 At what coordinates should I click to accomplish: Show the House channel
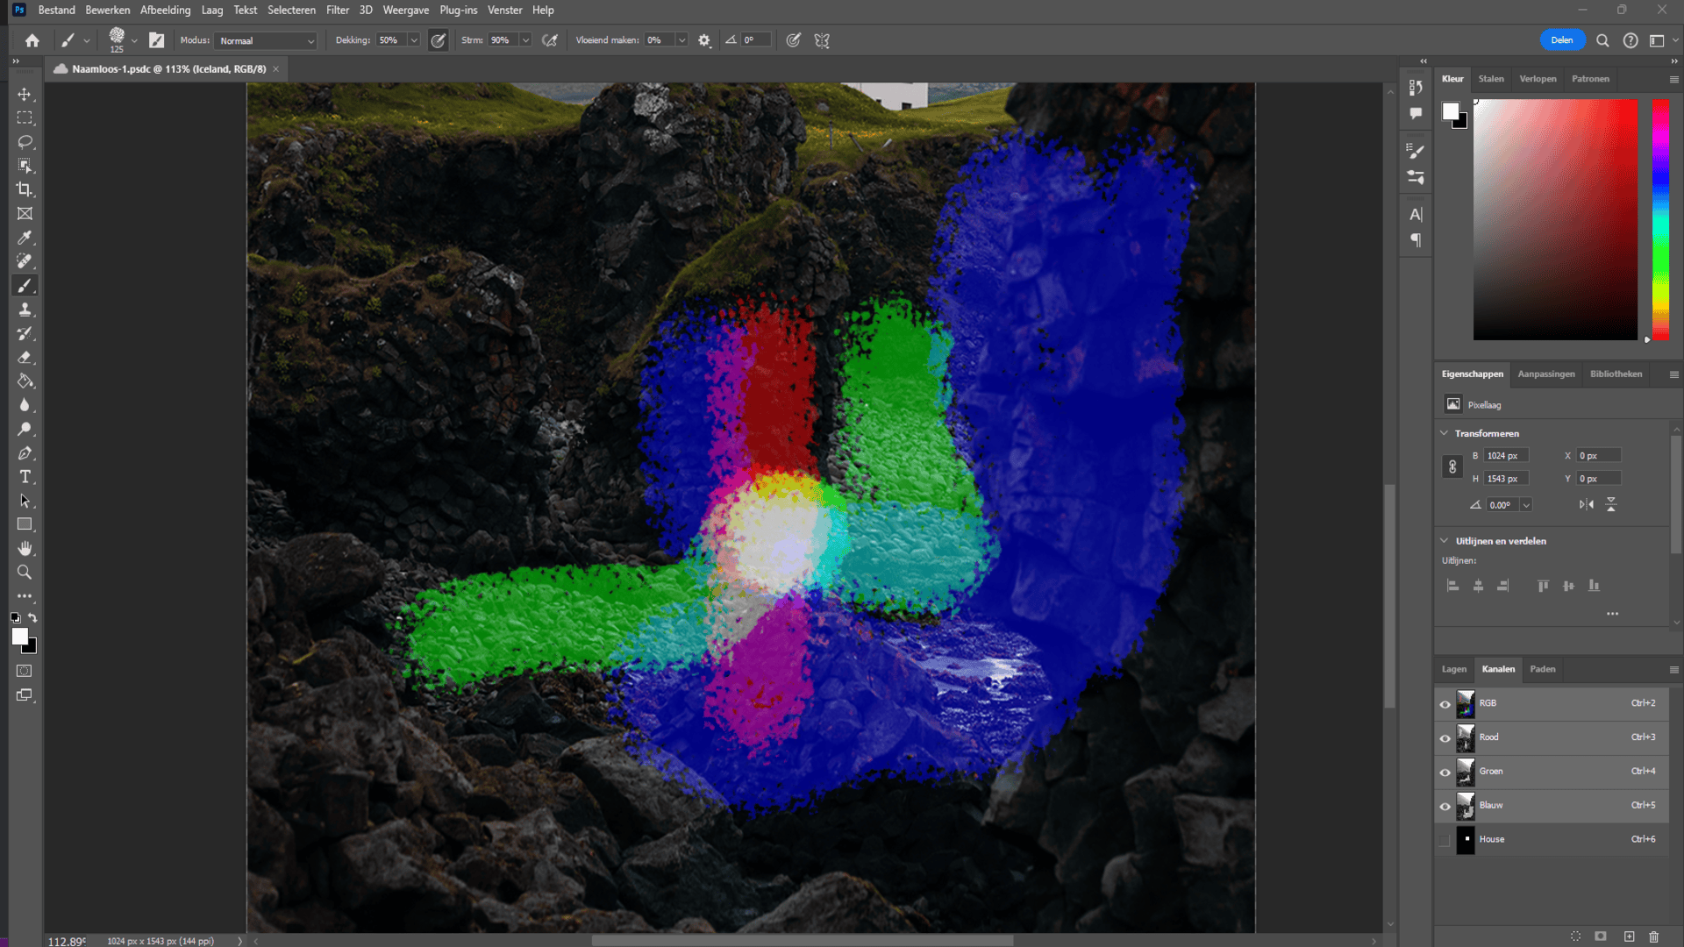point(1445,840)
